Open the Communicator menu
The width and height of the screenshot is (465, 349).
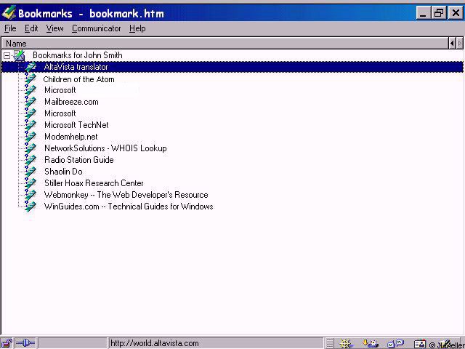click(x=97, y=28)
